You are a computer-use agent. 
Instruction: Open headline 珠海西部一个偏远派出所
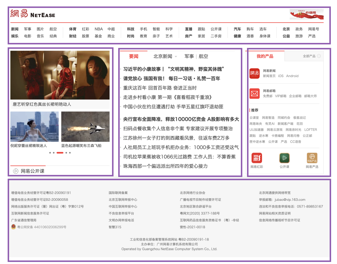165,166
